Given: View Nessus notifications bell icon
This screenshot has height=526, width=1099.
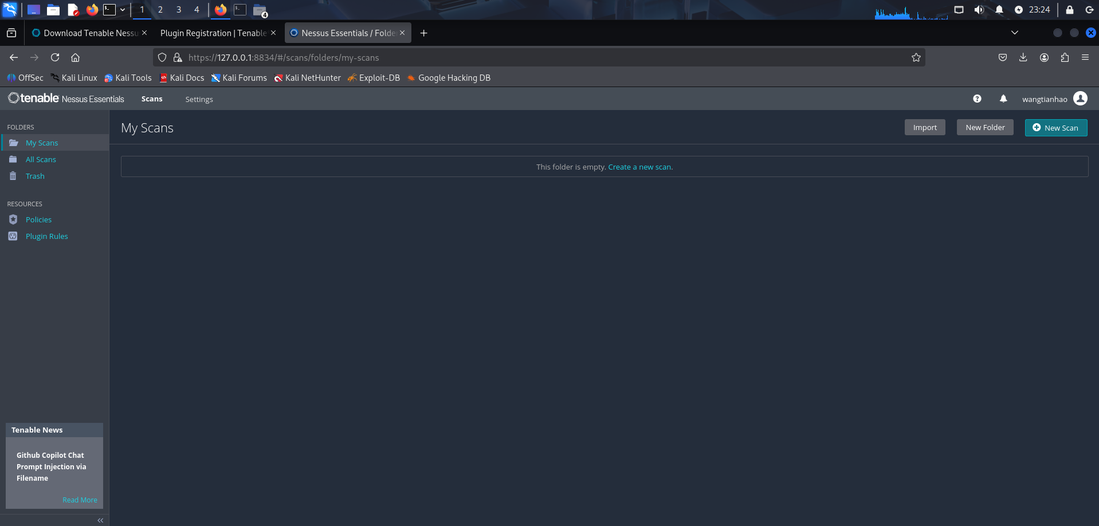Looking at the screenshot, I should coord(1003,99).
